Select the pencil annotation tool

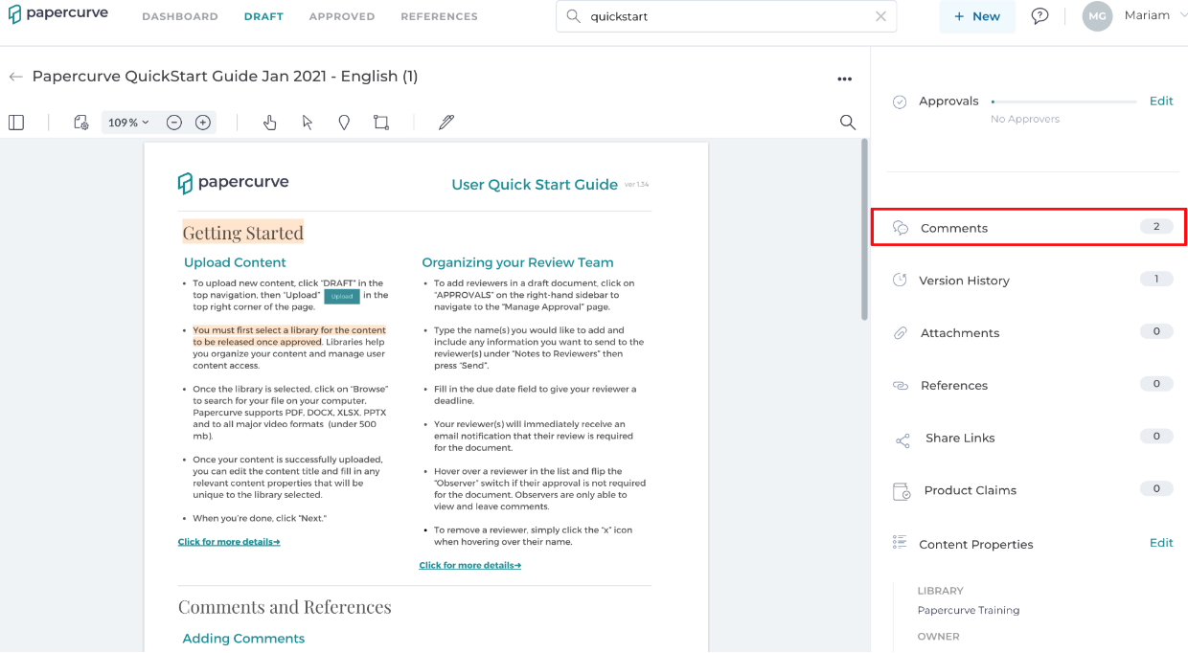446,123
